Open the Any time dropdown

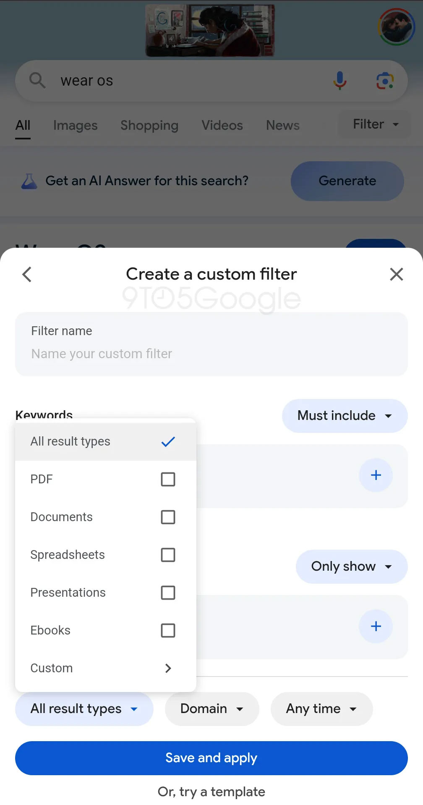pyautogui.click(x=321, y=709)
